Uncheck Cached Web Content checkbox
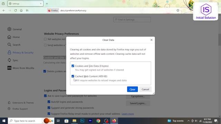221x124 pixels. [x=73, y=76]
